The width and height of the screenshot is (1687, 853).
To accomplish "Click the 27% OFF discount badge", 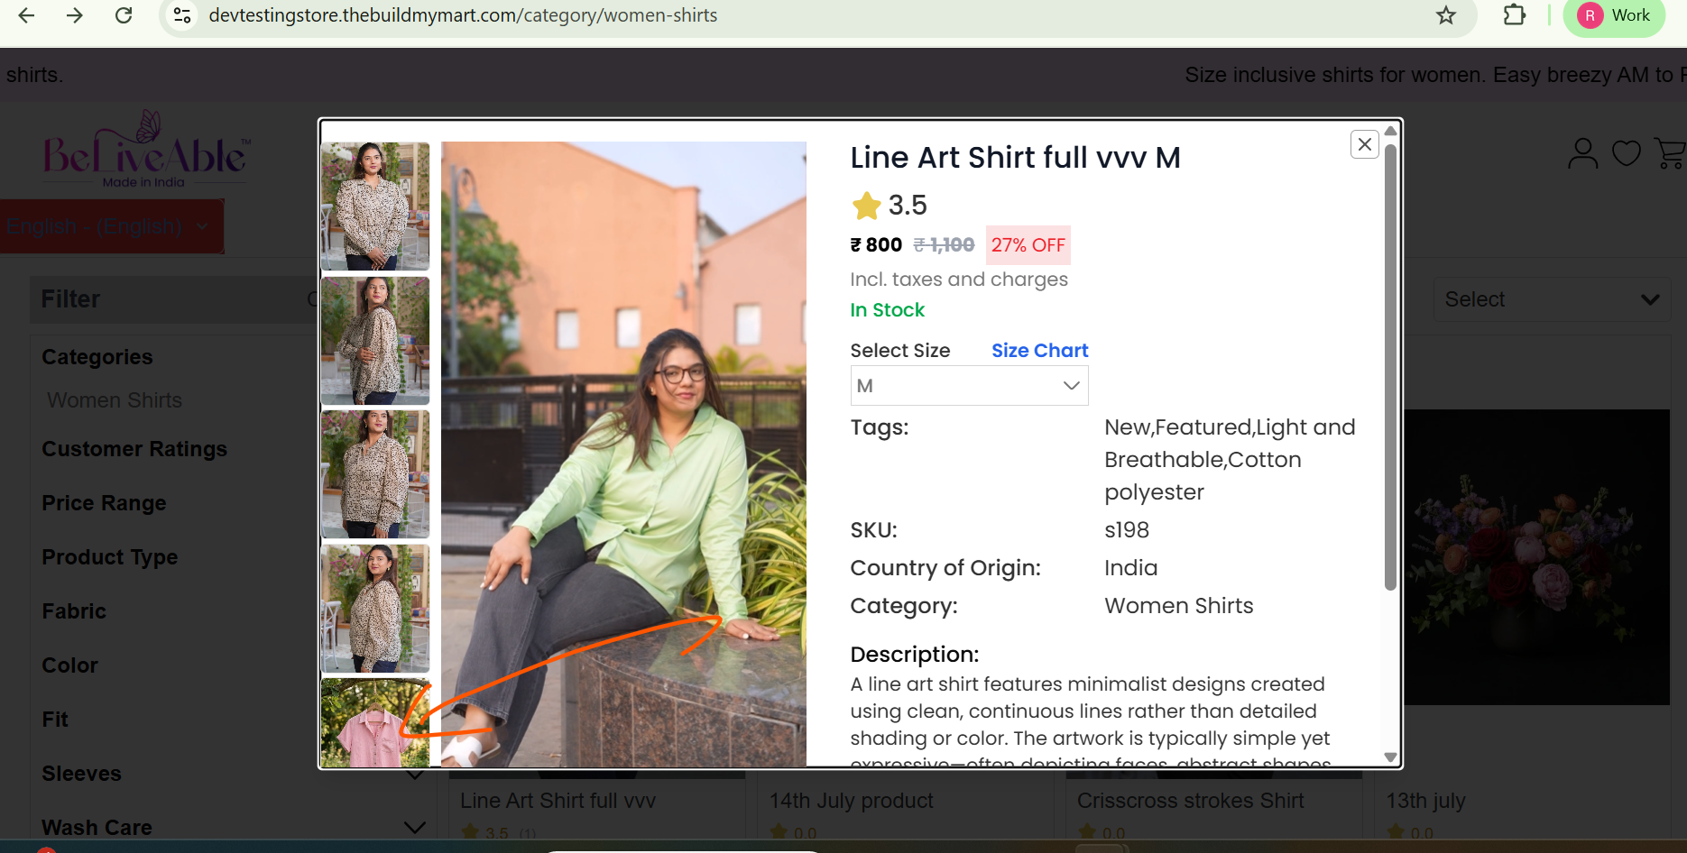I will click(x=1028, y=245).
